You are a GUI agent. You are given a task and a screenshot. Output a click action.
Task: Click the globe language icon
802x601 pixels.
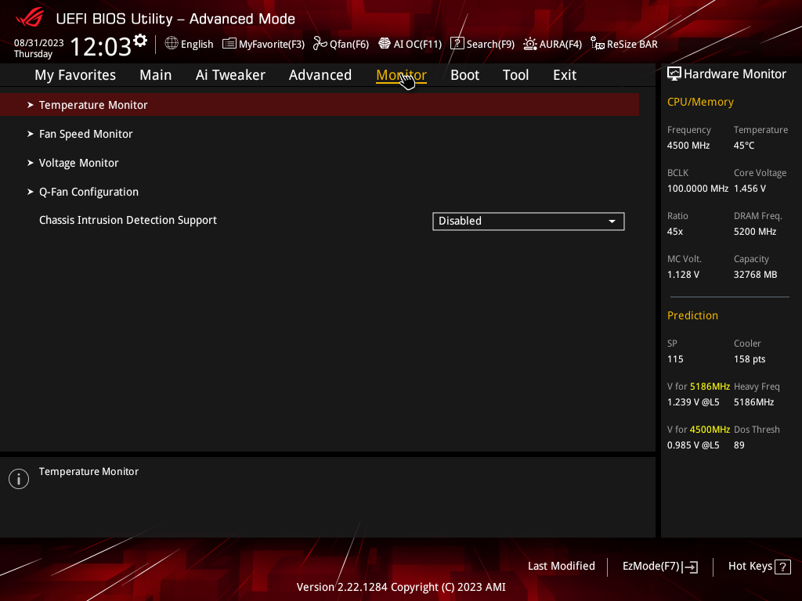tap(172, 44)
